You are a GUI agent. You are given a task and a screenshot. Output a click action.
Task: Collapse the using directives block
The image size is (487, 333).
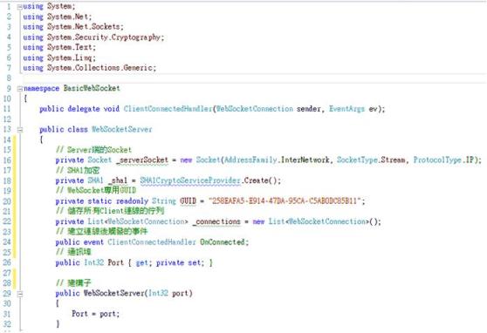tap(19, 6)
